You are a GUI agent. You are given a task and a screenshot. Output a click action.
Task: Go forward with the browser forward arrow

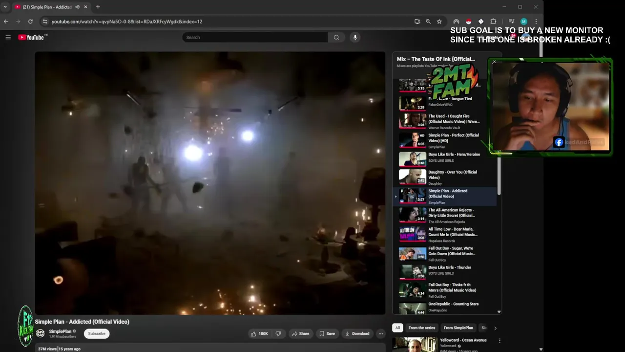18,22
